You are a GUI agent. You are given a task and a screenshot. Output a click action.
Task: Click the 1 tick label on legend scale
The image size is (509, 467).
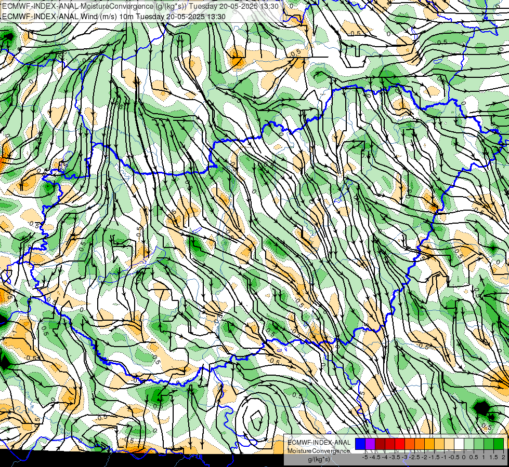point(484,457)
